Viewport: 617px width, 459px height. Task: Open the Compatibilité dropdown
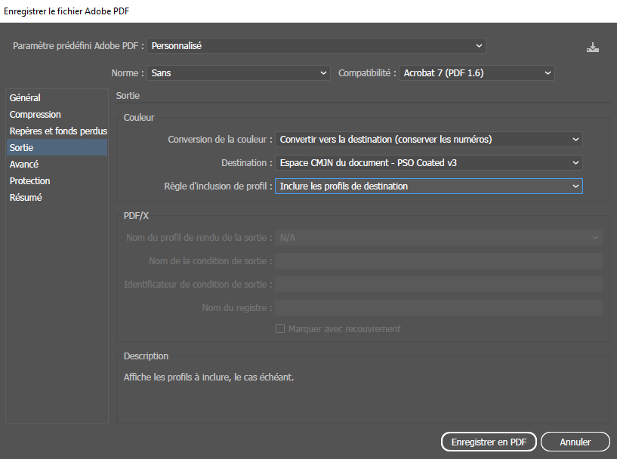click(x=477, y=73)
